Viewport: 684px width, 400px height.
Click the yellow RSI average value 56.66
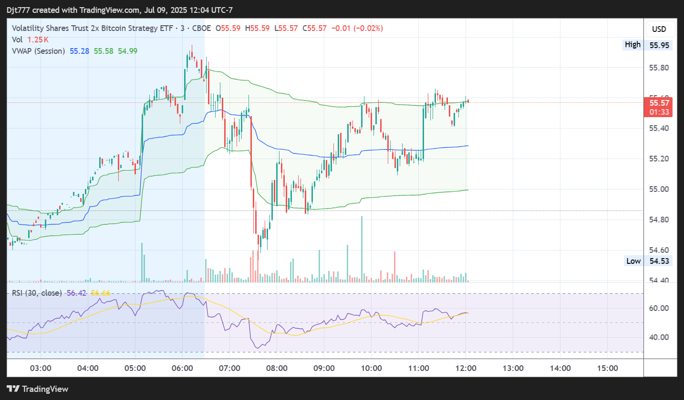coord(101,293)
